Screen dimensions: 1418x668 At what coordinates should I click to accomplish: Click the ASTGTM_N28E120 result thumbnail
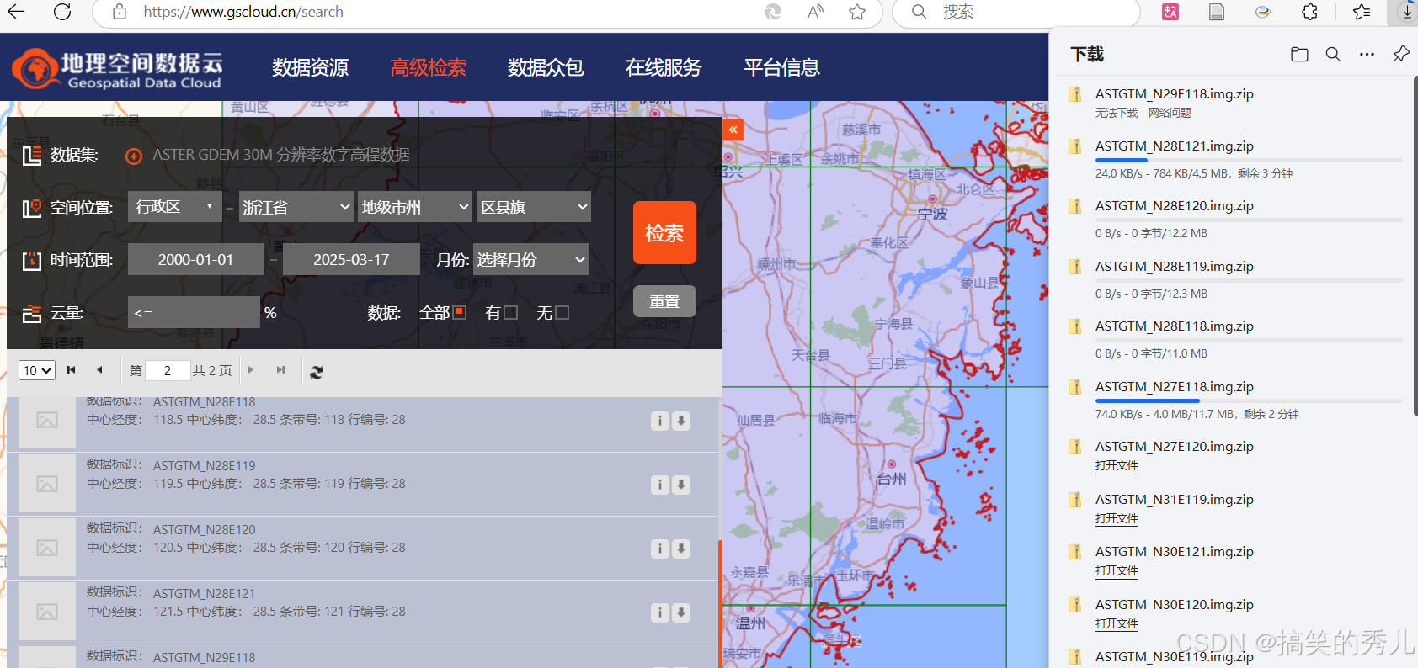(x=47, y=548)
